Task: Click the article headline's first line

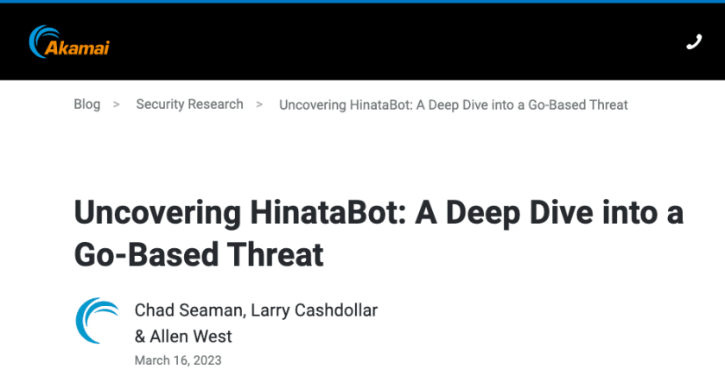Action: (378, 213)
